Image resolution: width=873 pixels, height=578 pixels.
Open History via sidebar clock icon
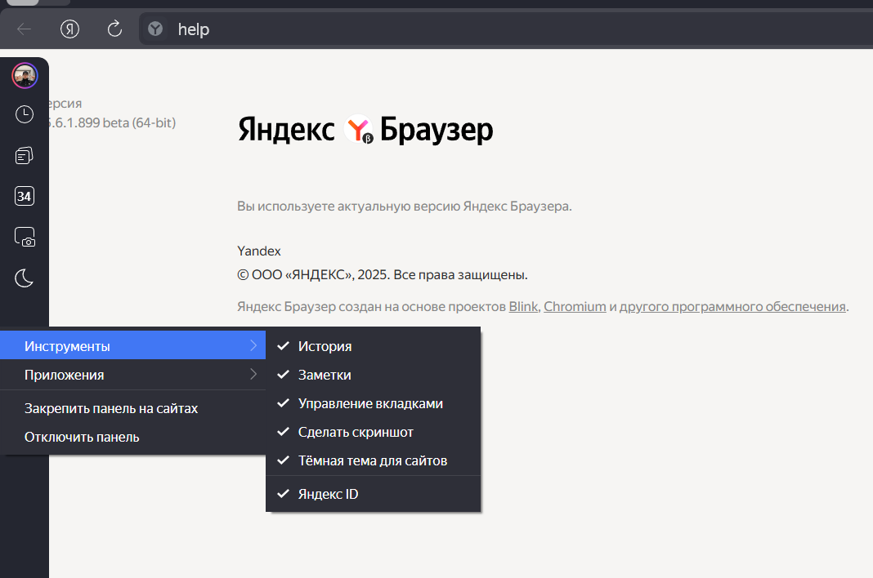(x=25, y=114)
